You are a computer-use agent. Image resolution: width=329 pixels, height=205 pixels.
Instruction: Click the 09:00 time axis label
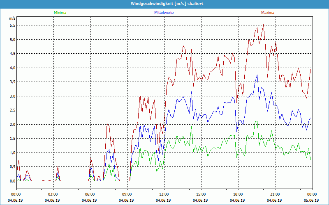(x=127, y=194)
